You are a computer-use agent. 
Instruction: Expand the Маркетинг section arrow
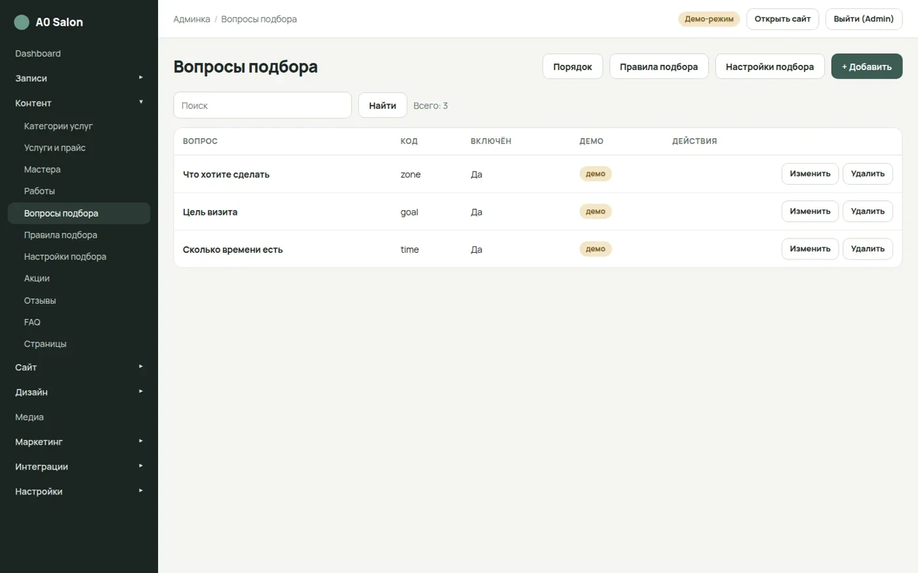140,441
